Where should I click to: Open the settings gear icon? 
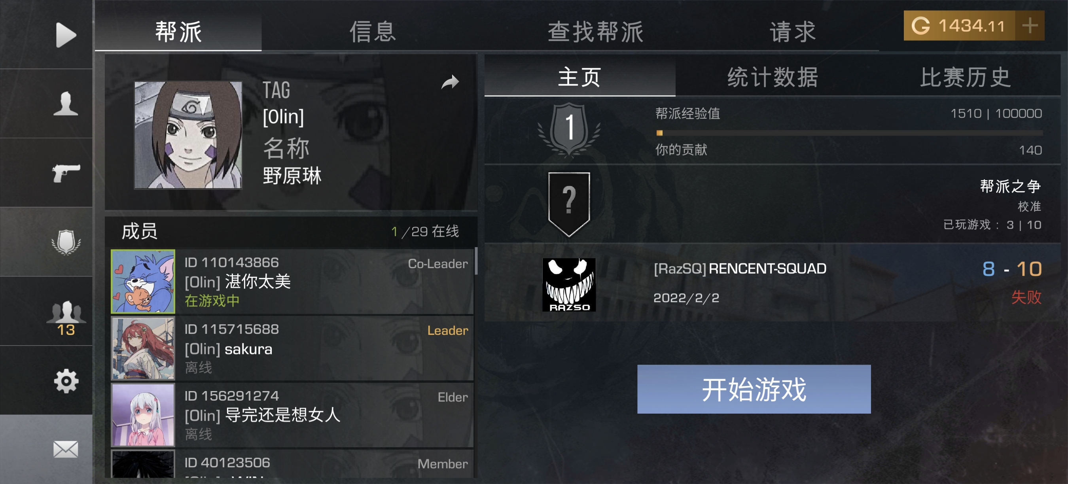click(66, 381)
